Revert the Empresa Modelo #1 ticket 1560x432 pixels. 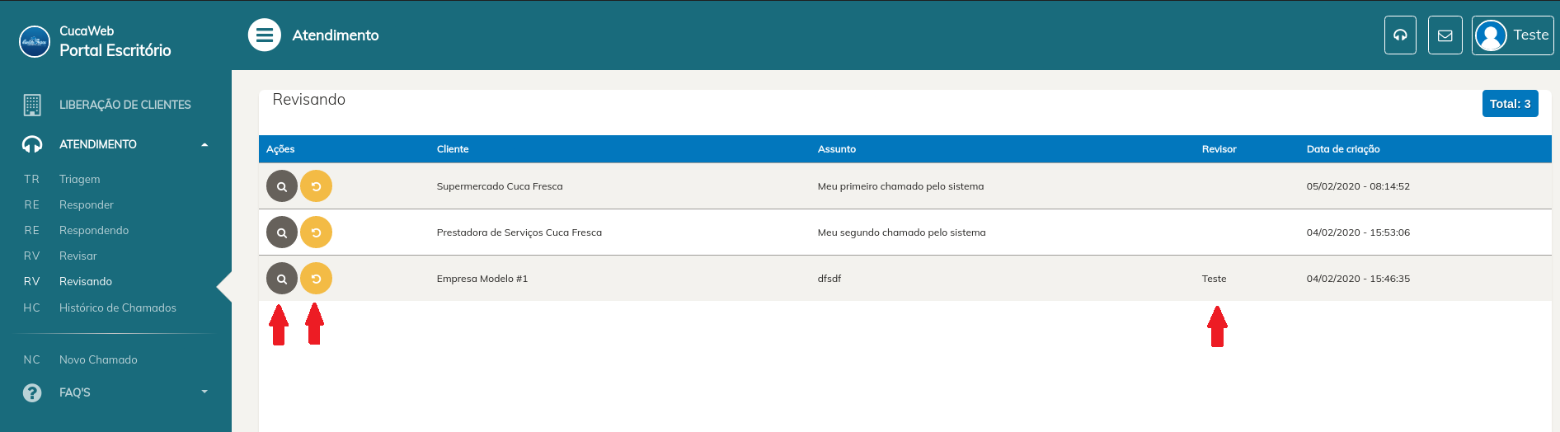click(316, 279)
